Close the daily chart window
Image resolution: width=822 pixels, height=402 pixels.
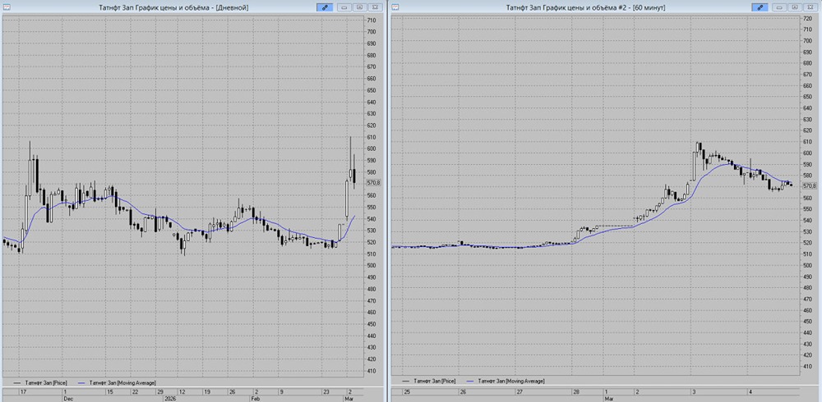(375, 7)
